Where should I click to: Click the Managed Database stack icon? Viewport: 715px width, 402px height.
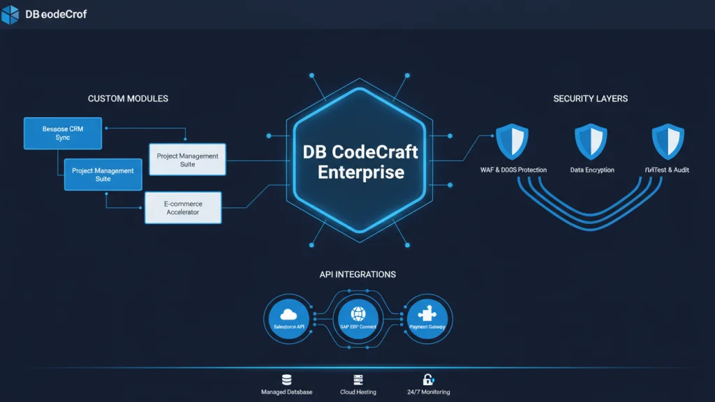[287, 380]
